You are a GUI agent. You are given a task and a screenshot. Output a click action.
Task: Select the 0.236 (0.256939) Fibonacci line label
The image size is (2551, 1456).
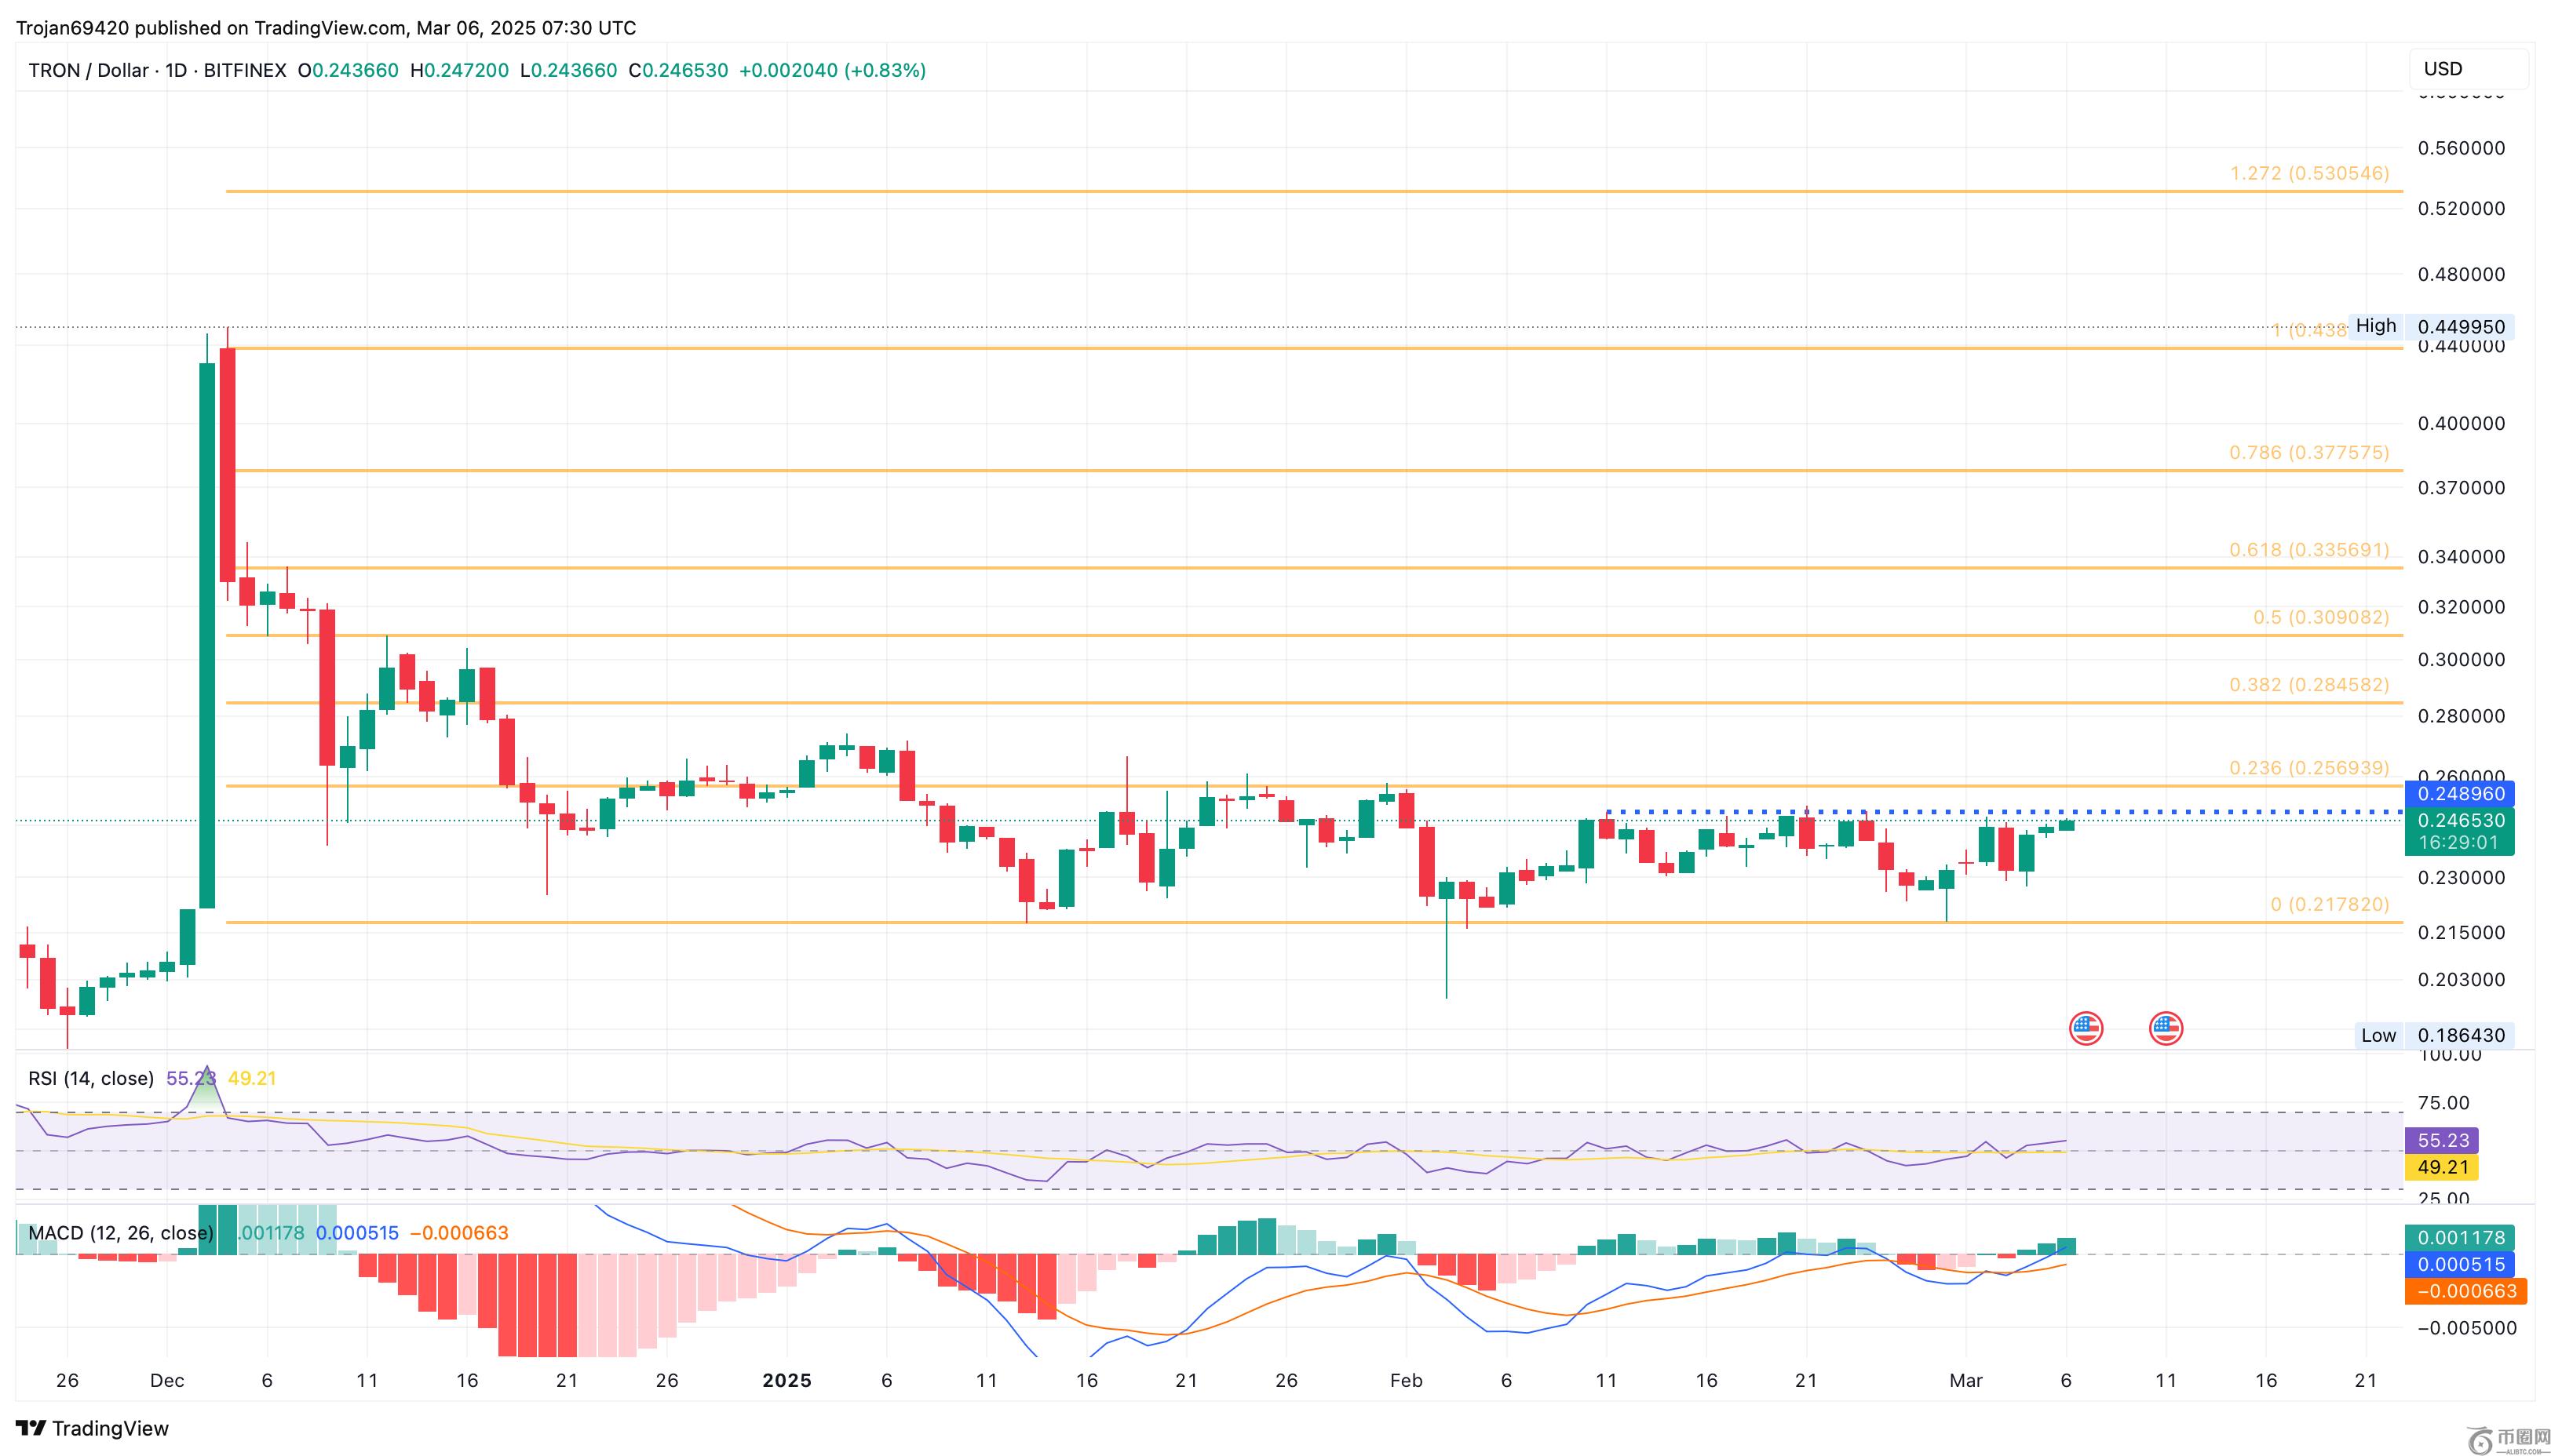tap(2309, 768)
